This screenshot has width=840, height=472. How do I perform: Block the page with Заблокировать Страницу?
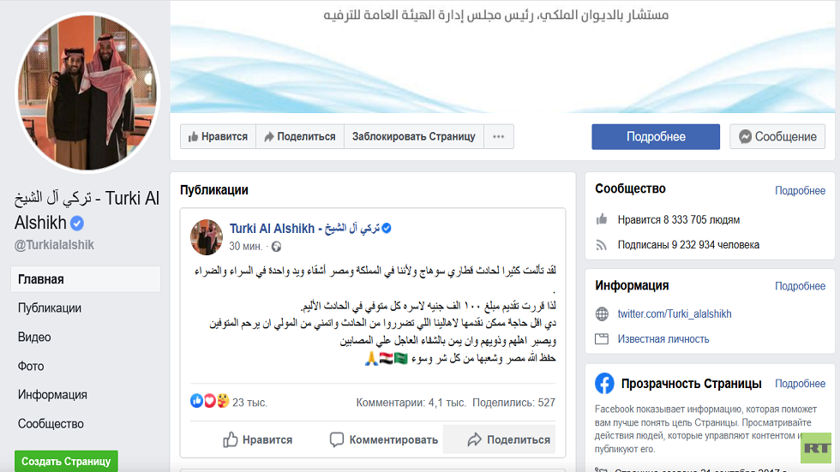tap(413, 136)
